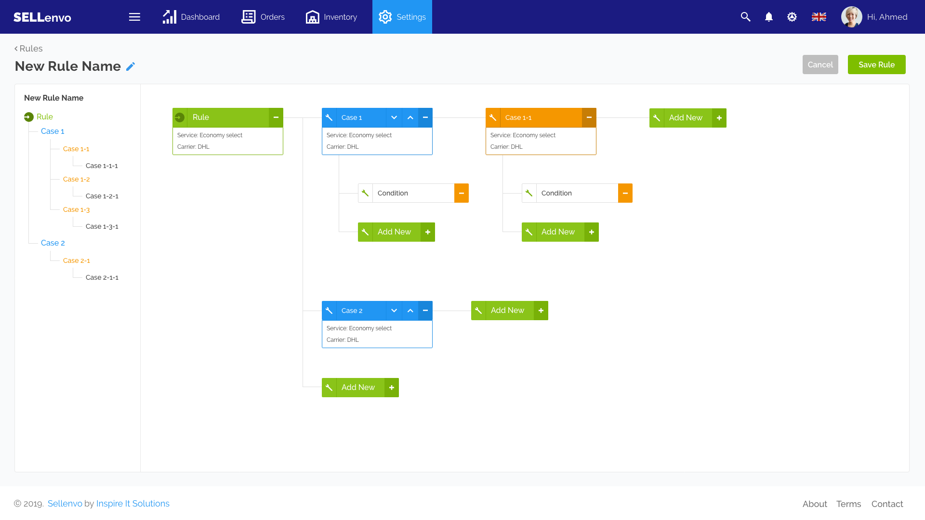Click the wrench icon on the orange Case 1-1 block
Screen dimensions: 925x520
point(493,117)
